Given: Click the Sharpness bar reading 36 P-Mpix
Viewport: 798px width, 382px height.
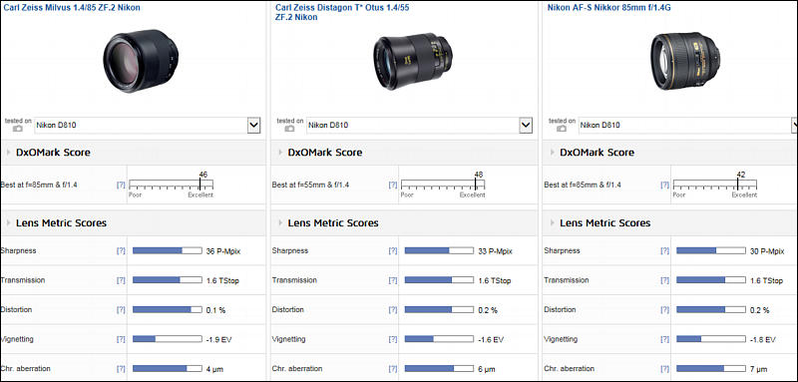Looking at the screenshot, I should click(167, 250).
